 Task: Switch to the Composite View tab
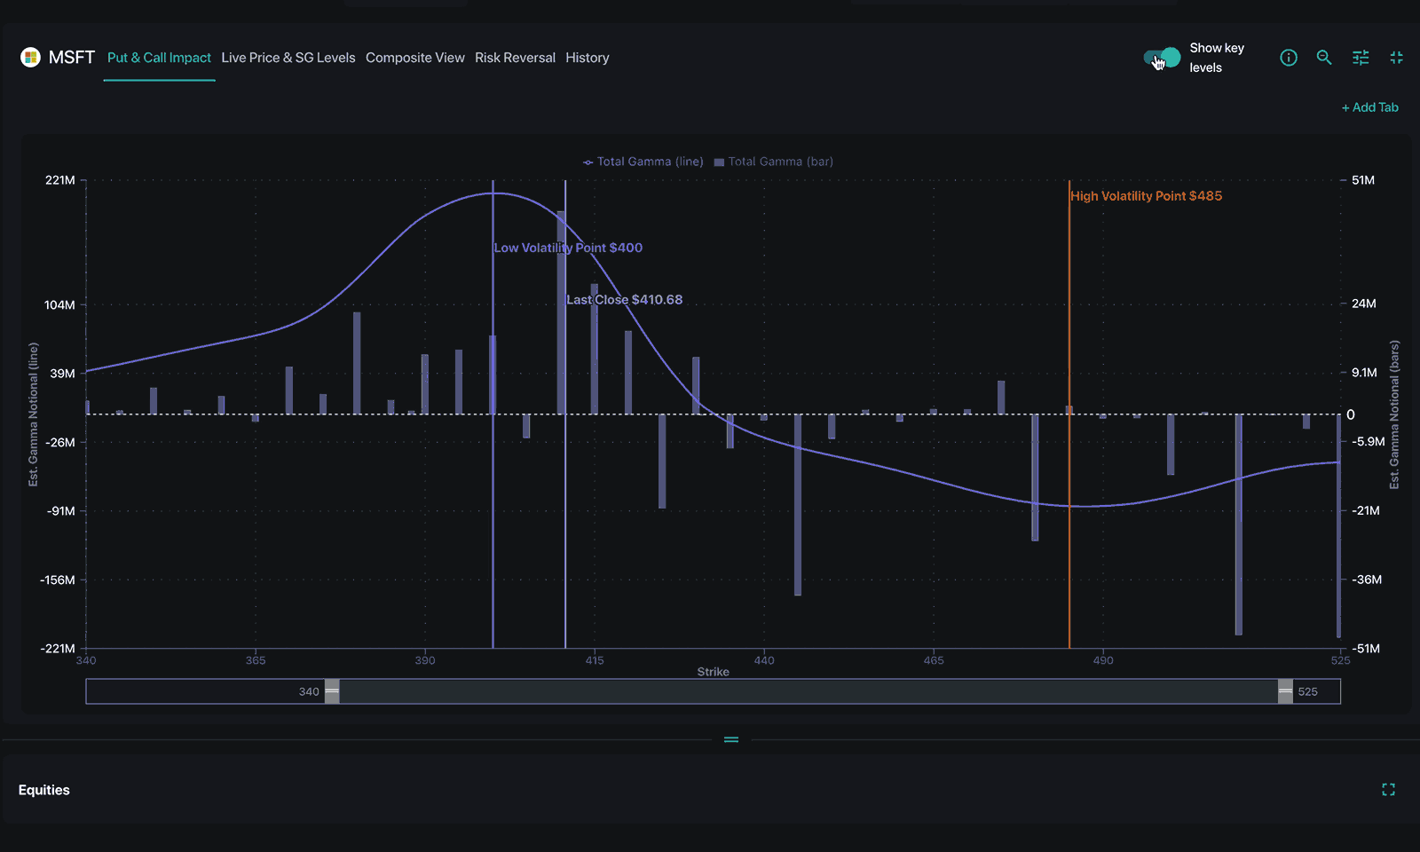(x=414, y=57)
